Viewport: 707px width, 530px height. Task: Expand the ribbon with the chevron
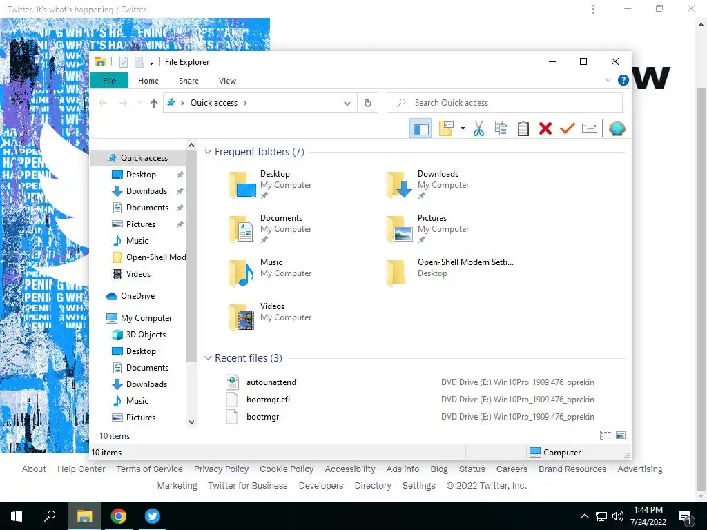pos(608,80)
